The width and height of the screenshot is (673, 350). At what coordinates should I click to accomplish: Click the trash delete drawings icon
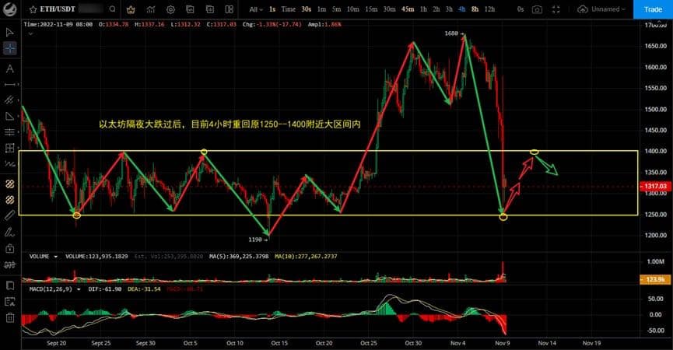[x=10, y=317]
